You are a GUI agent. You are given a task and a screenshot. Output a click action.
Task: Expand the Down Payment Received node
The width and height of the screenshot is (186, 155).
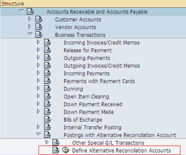click(x=38, y=104)
